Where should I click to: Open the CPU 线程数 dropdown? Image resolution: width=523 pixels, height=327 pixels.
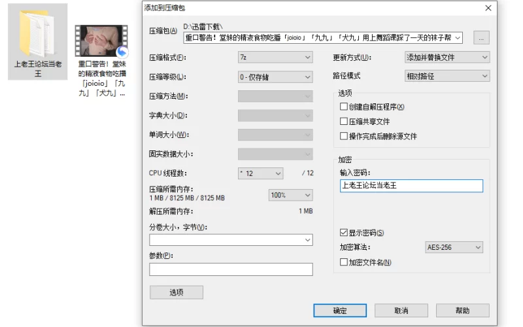(x=261, y=173)
